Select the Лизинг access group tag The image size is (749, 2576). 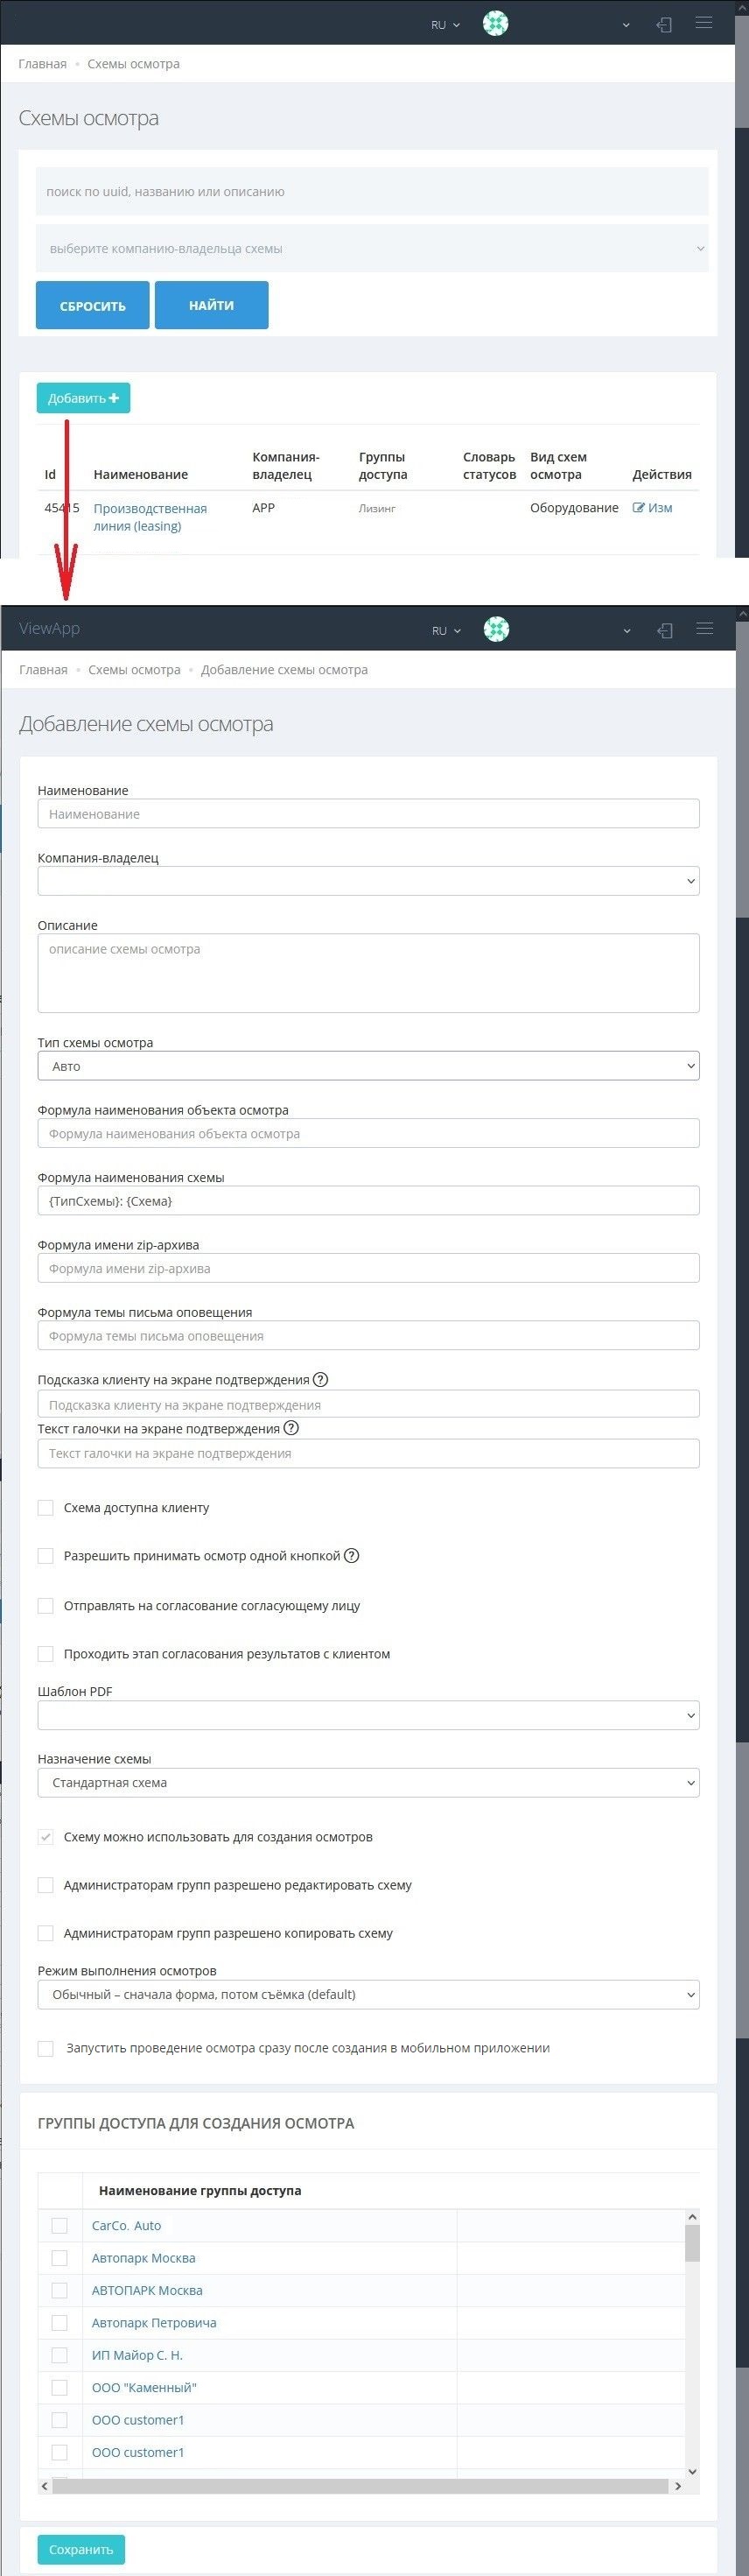pos(377,509)
